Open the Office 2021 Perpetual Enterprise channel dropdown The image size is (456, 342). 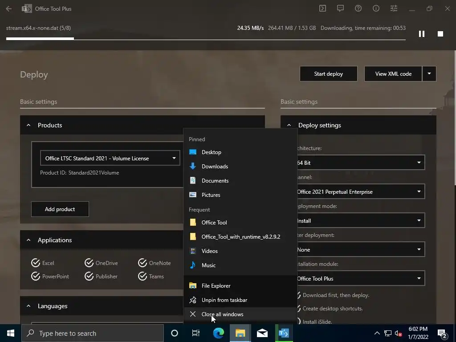pyautogui.click(x=361, y=191)
